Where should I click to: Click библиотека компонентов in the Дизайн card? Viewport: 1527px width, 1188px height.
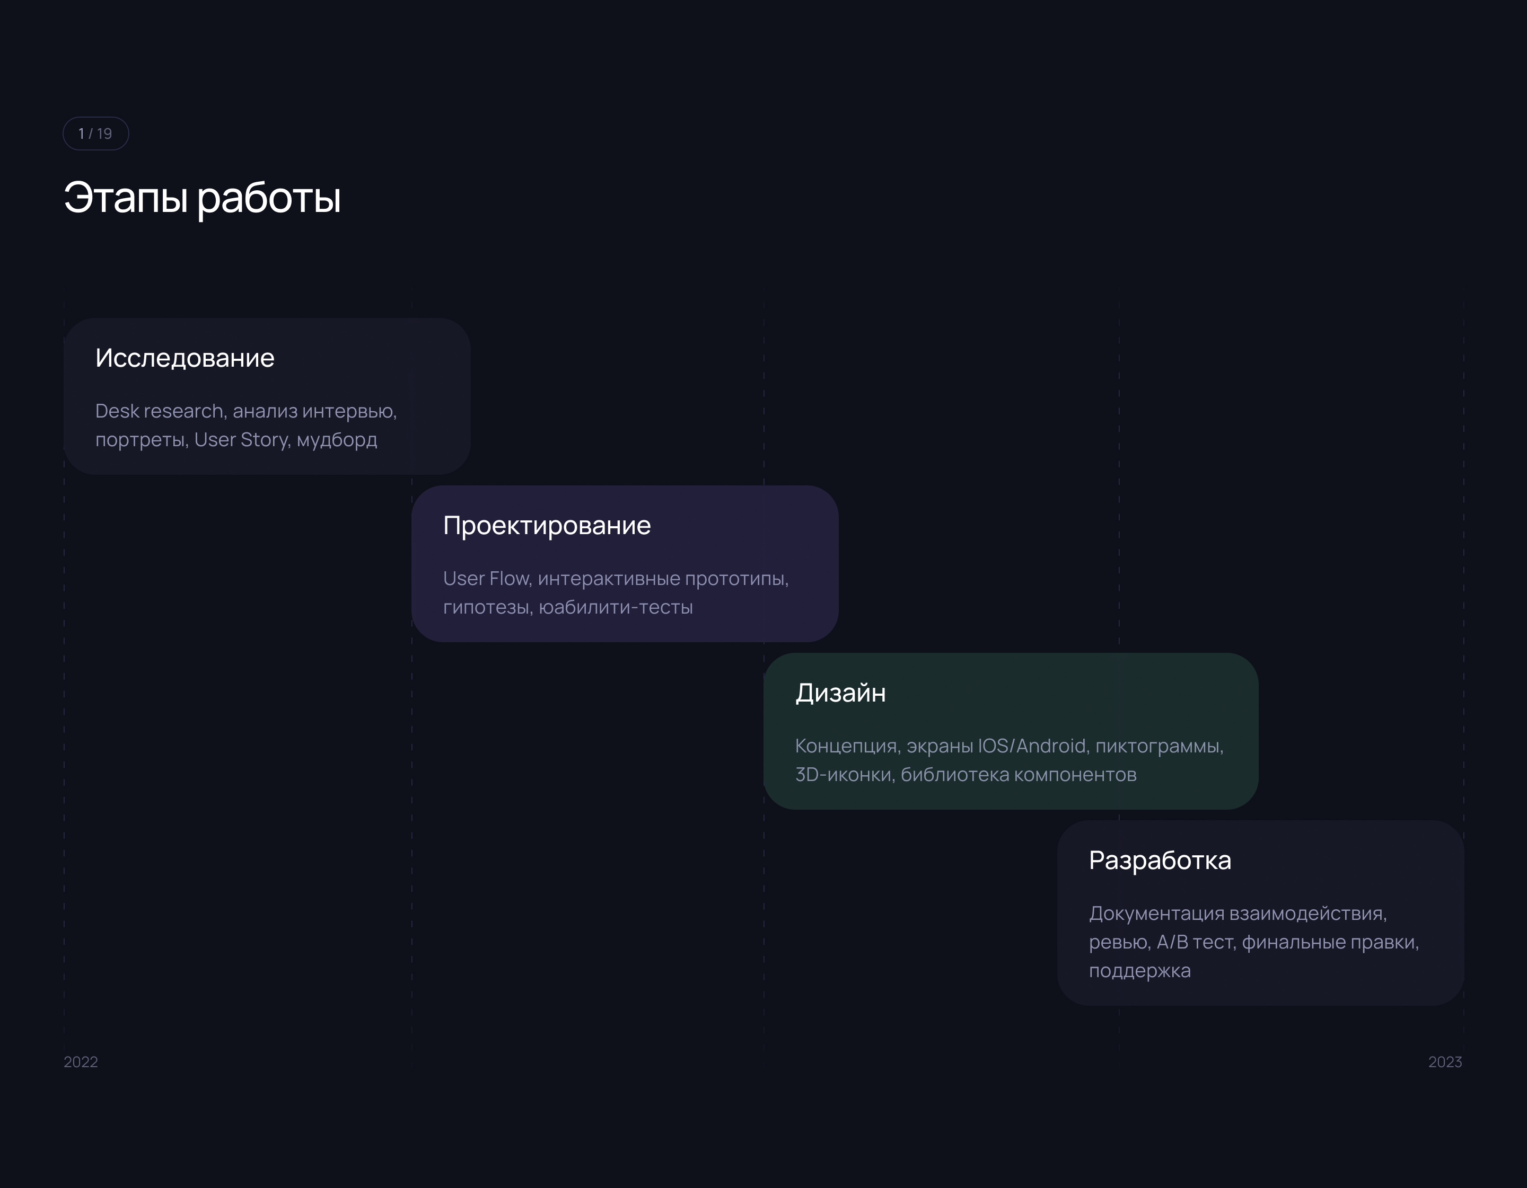coord(1018,774)
